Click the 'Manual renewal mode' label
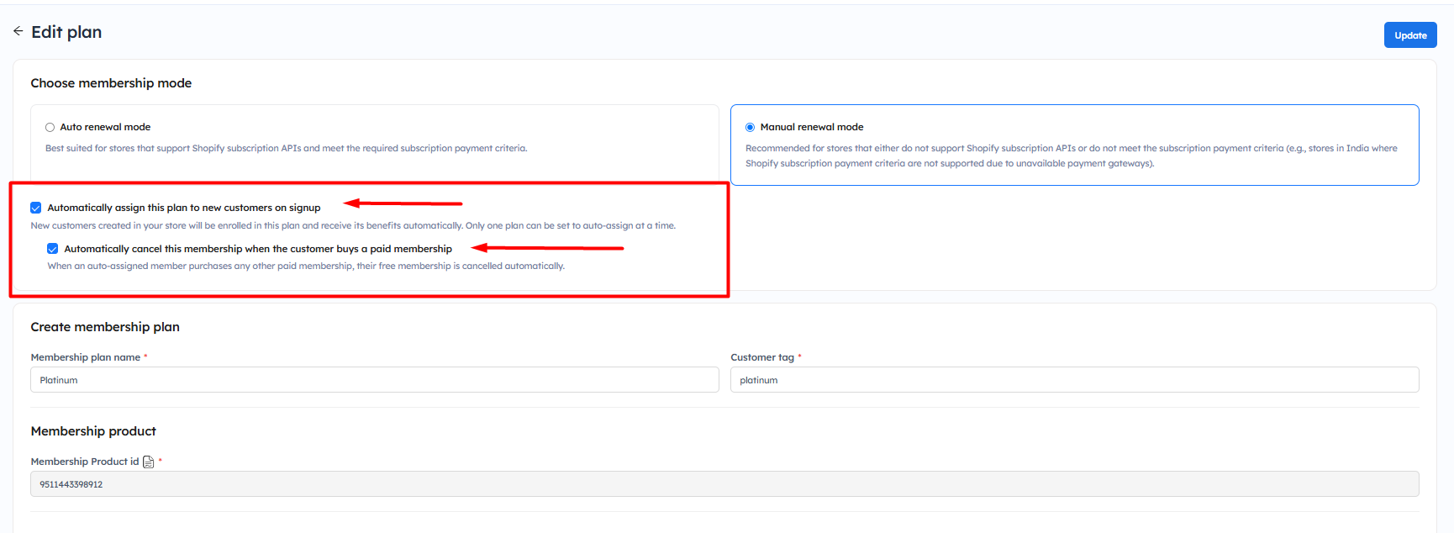This screenshot has width=1454, height=533. coord(812,127)
